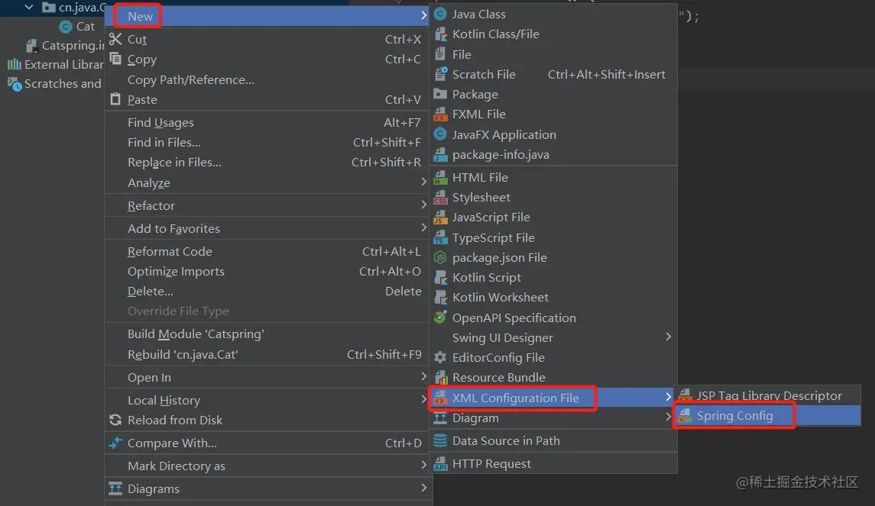Image resolution: width=875 pixels, height=506 pixels.
Task: Choose Rebuild 'cn.java.Cat' entry
Action: click(x=267, y=354)
